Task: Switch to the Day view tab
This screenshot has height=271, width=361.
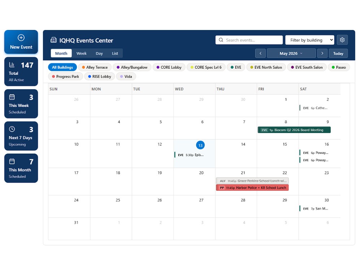Action: (x=99, y=53)
